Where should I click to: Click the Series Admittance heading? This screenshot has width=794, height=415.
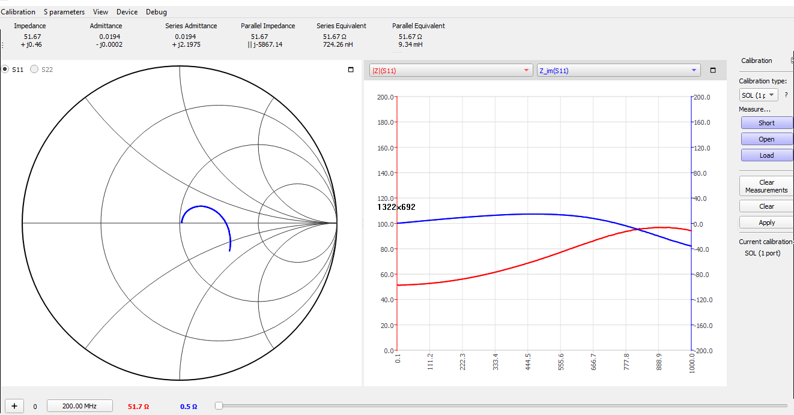click(x=191, y=26)
